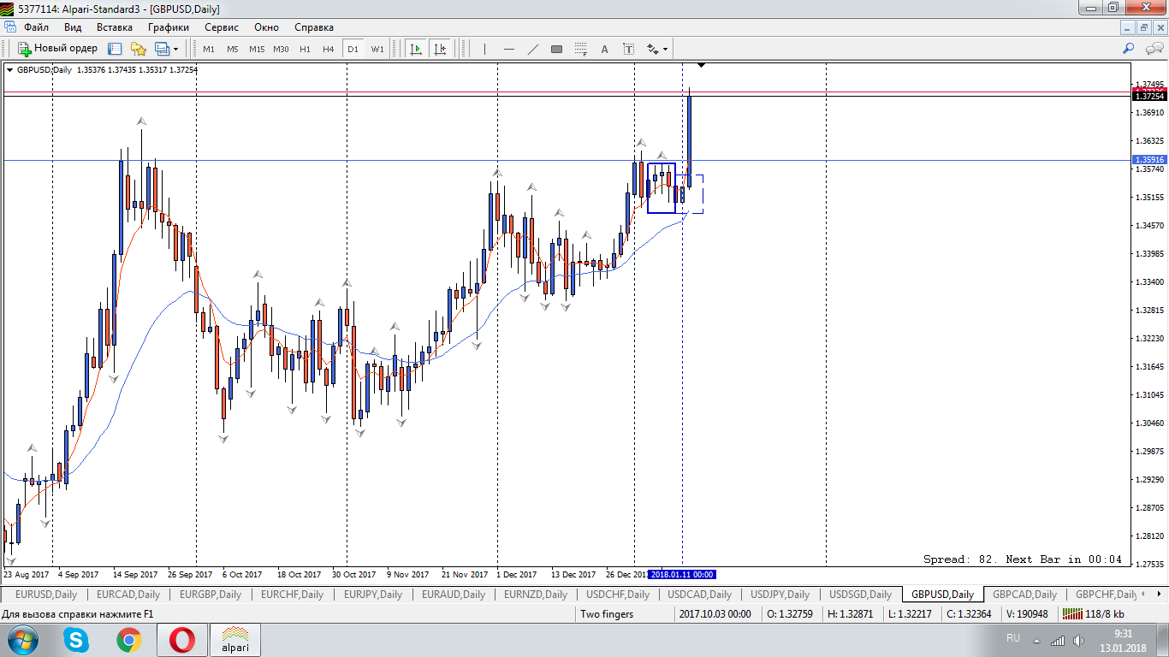The width and height of the screenshot is (1169, 657).
Task: Open Google Chrome from the taskbar
Action: (x=129, y=640)
